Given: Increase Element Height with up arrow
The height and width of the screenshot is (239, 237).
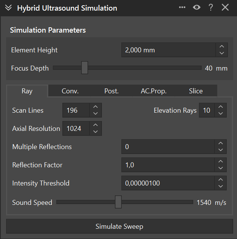Looking at the screenshot, I should click(x=222, y=47).
